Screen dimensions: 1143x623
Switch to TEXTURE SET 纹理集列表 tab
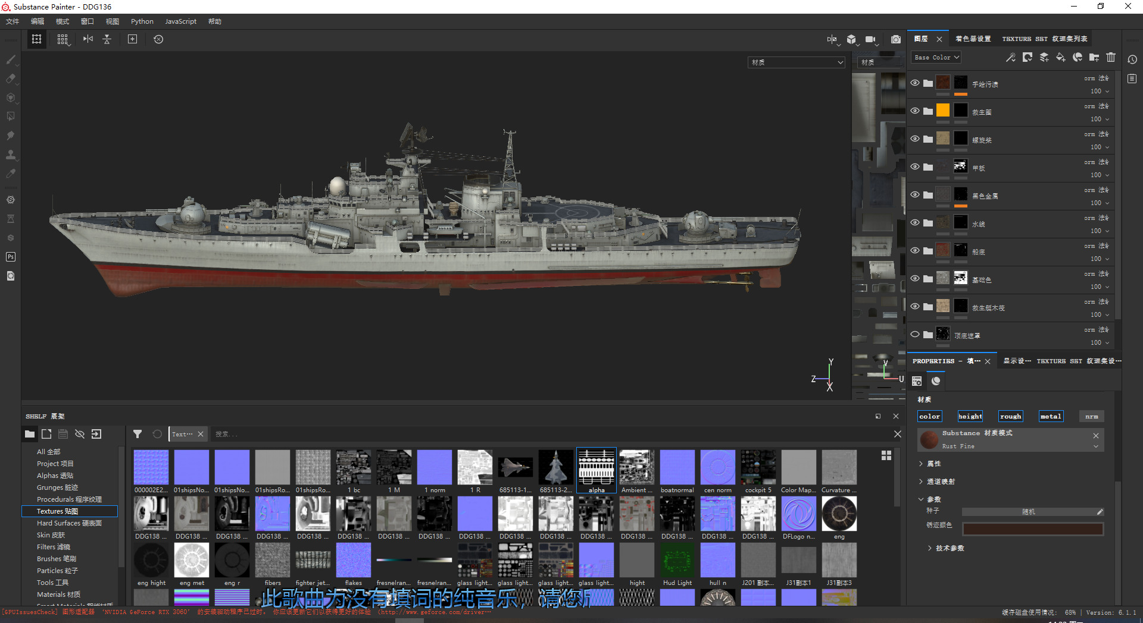point(1045,39)
